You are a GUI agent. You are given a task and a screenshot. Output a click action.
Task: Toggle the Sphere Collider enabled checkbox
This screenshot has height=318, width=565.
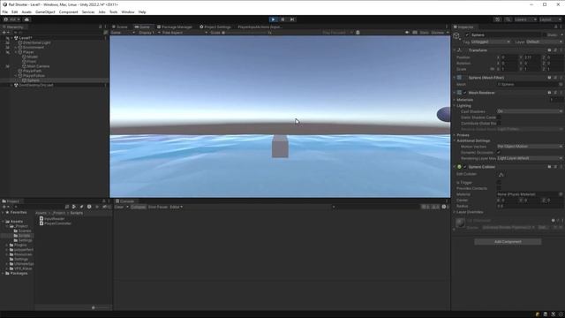(x=465, y=167)
